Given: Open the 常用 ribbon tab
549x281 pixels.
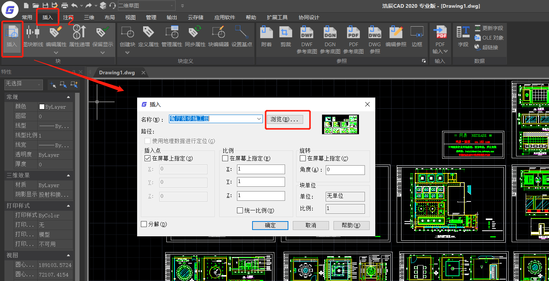Looking at the screenshot, I should [x=27, y=17].
